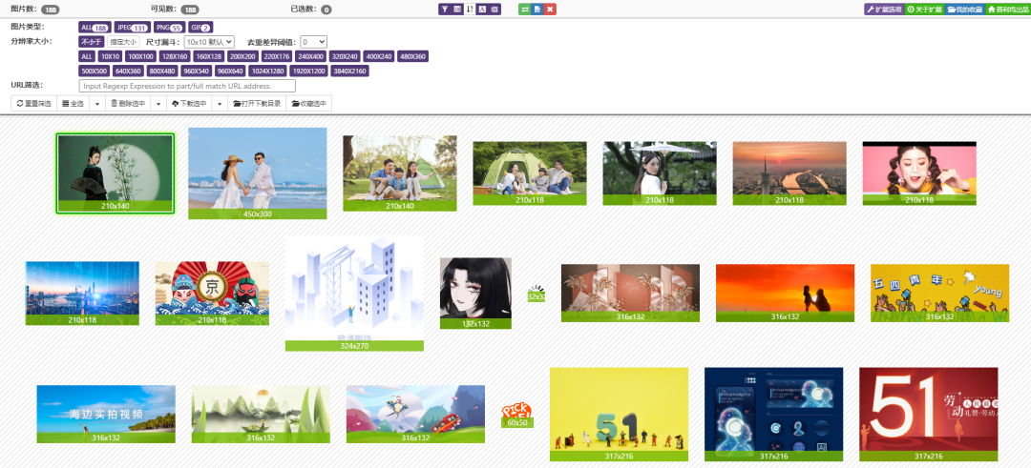Choose the 3840X2160 resolution filter
The image size is (1031, 468).
click(x=349, y=71)
